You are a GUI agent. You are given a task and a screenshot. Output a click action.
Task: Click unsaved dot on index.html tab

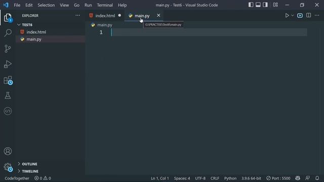pos(119,15)
